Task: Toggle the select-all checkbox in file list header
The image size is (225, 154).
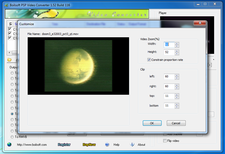Action: pos(11,24)
